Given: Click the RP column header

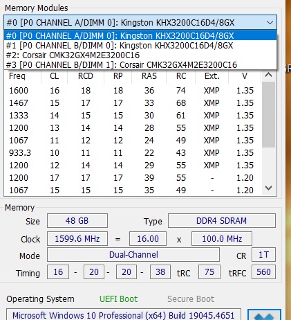Looking at the screenshot, I should pyautogui.click(x=118, y=76).
